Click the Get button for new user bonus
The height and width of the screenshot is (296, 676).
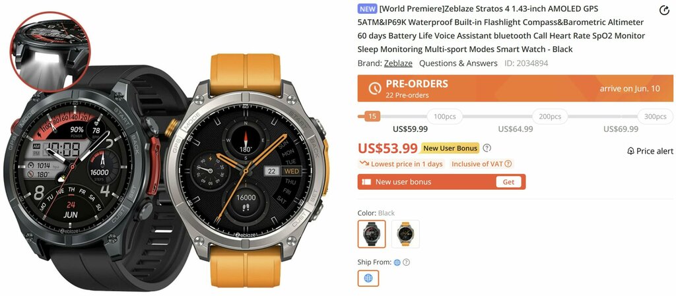click(x=509, y=182)
